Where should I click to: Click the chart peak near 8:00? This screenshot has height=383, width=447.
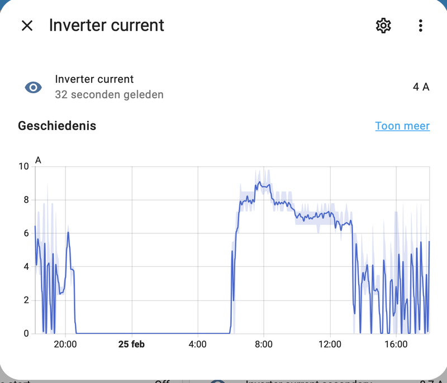[x=259, y=182]
